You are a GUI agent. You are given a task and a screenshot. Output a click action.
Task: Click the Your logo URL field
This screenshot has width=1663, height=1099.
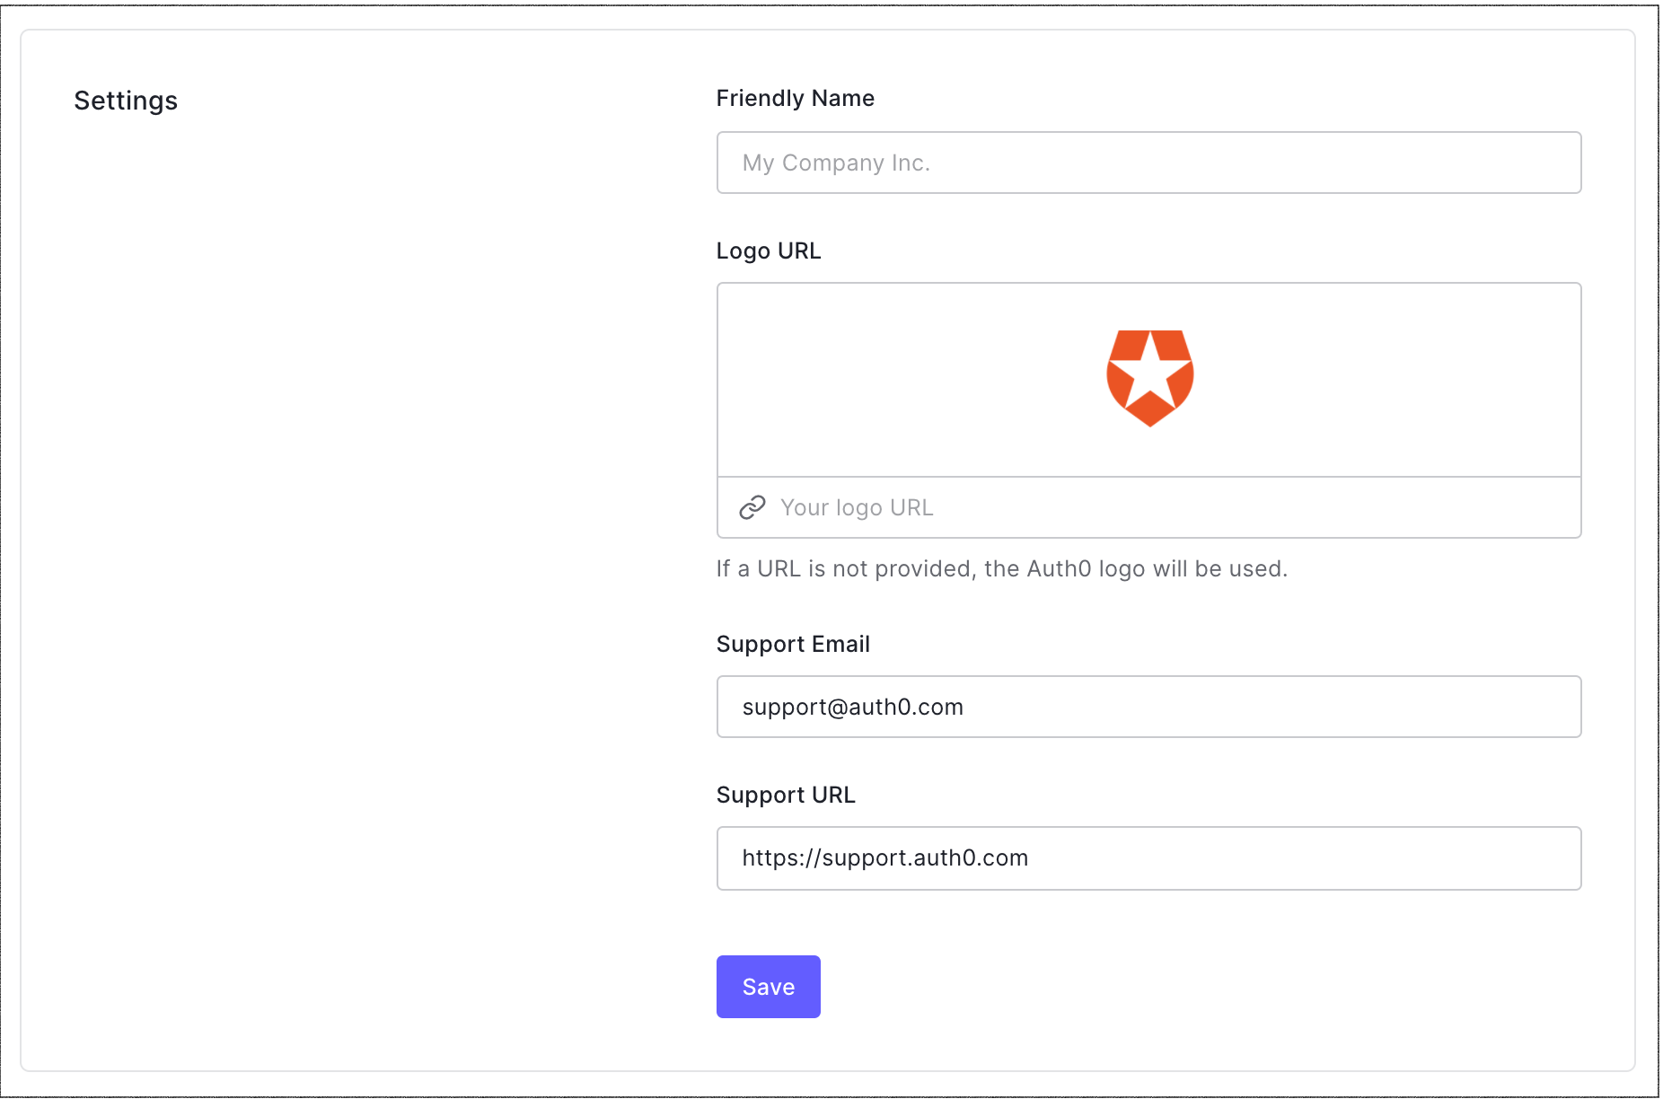tap(1148, 507)
